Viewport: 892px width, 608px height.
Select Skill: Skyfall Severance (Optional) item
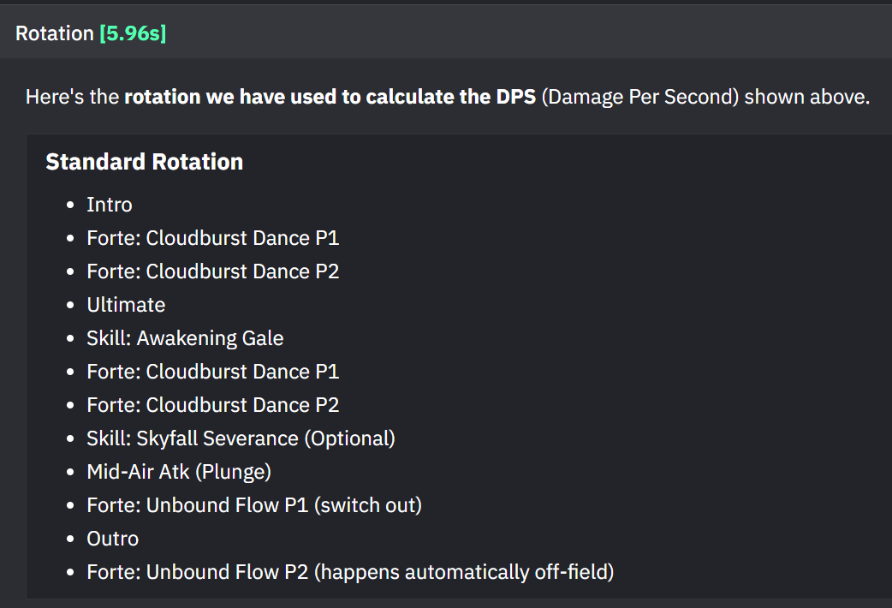(x=241, y=438)
